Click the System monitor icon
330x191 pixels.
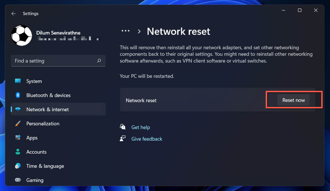click(x=18, y=81)
